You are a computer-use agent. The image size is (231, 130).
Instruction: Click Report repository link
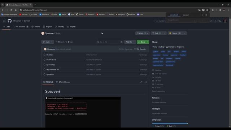[158, 91]
